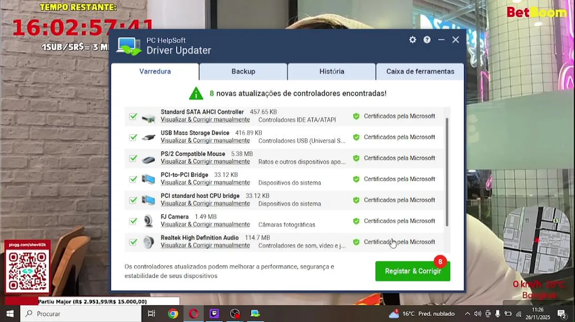Image resolution: width=575 pixels, height=322 pixels.
Task: Uncheck PS/2 Compatible Mouse
Action: point(133,158)
